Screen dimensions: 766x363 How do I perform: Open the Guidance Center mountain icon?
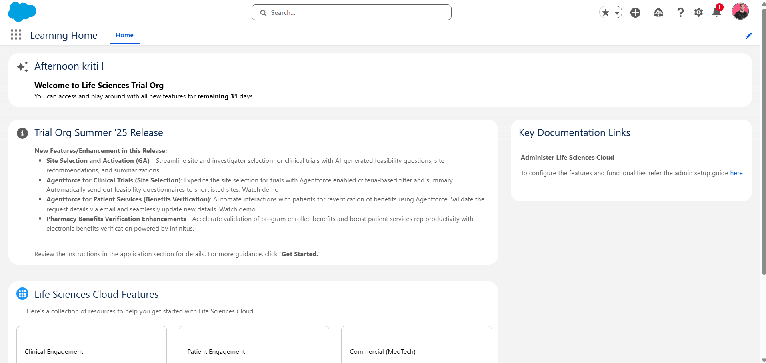click(x=658, y=12)
